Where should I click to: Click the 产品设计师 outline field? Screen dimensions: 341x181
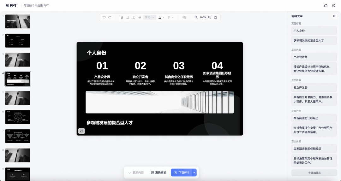[314, 57]
